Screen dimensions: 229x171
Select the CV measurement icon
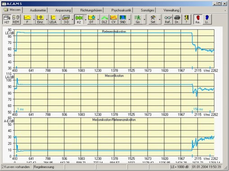[x=113, y=19]
